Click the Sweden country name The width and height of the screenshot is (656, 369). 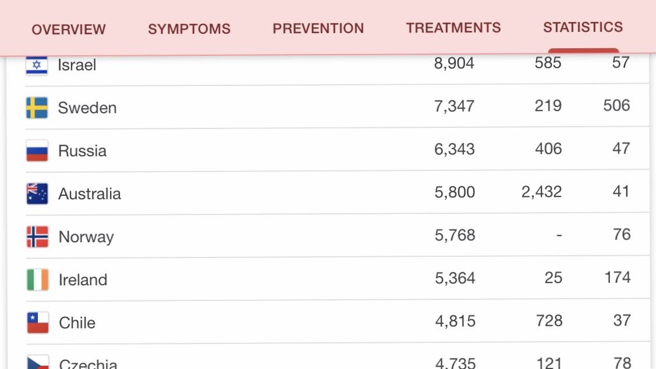(x=87, y=108)
